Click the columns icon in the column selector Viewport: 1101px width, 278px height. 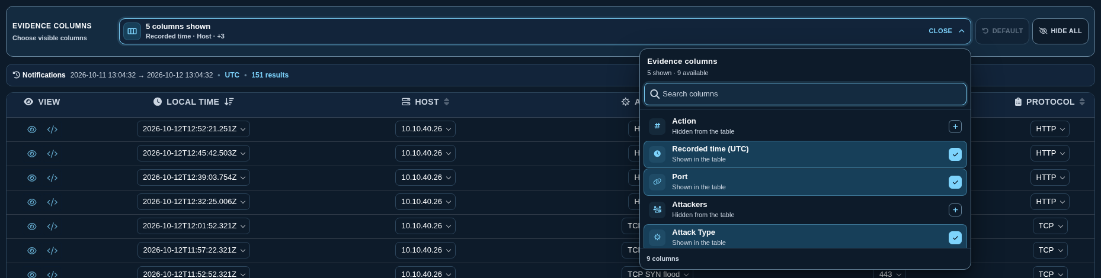(x=132, y=31)
